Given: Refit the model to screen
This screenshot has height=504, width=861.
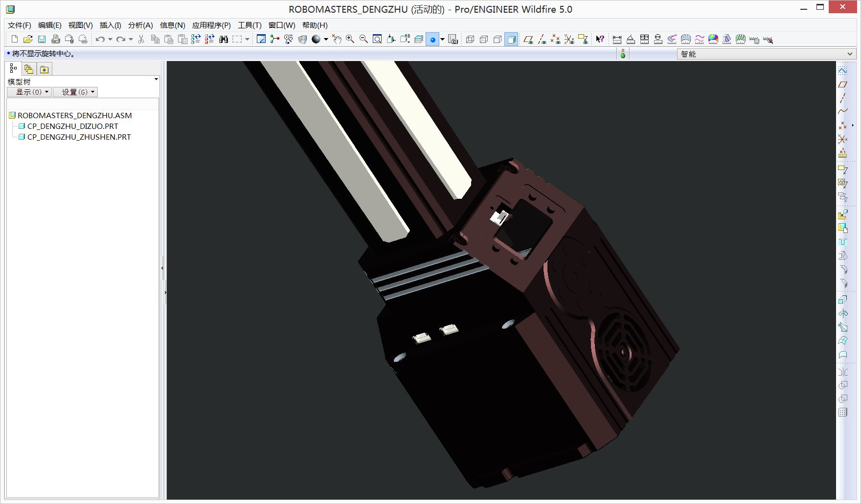Looking at the screenshot, I should [377, 39].
